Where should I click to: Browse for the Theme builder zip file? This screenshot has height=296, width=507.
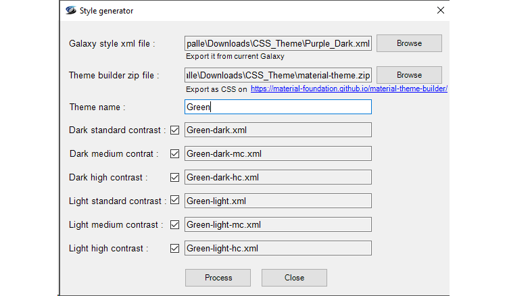tap(409, 75)
